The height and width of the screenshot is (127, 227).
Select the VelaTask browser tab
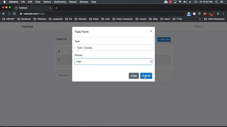pos(33,8)
